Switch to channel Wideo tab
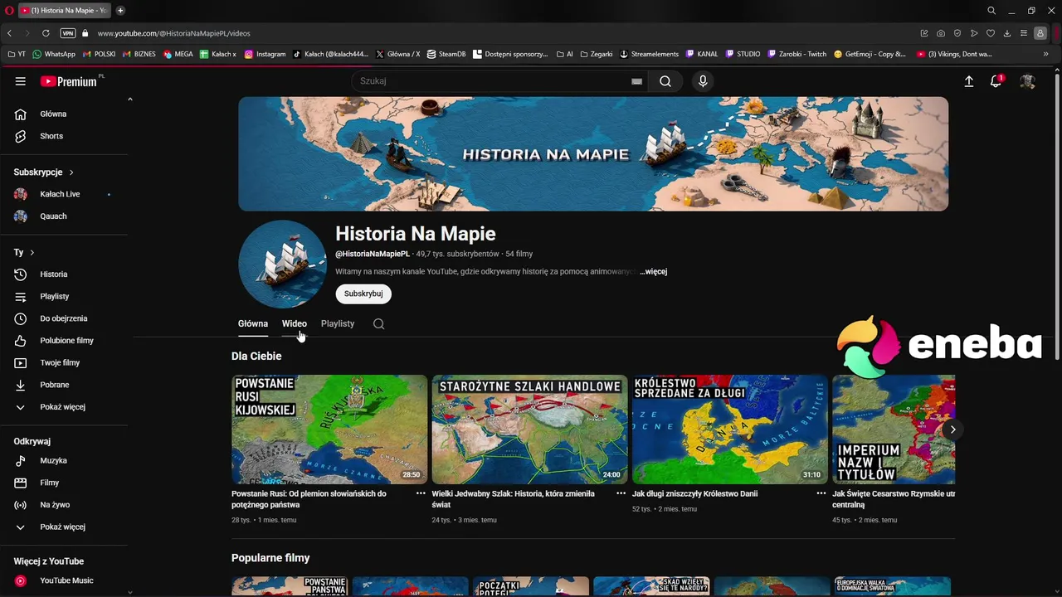1062x597 pixels. click(x=295, y=324)
